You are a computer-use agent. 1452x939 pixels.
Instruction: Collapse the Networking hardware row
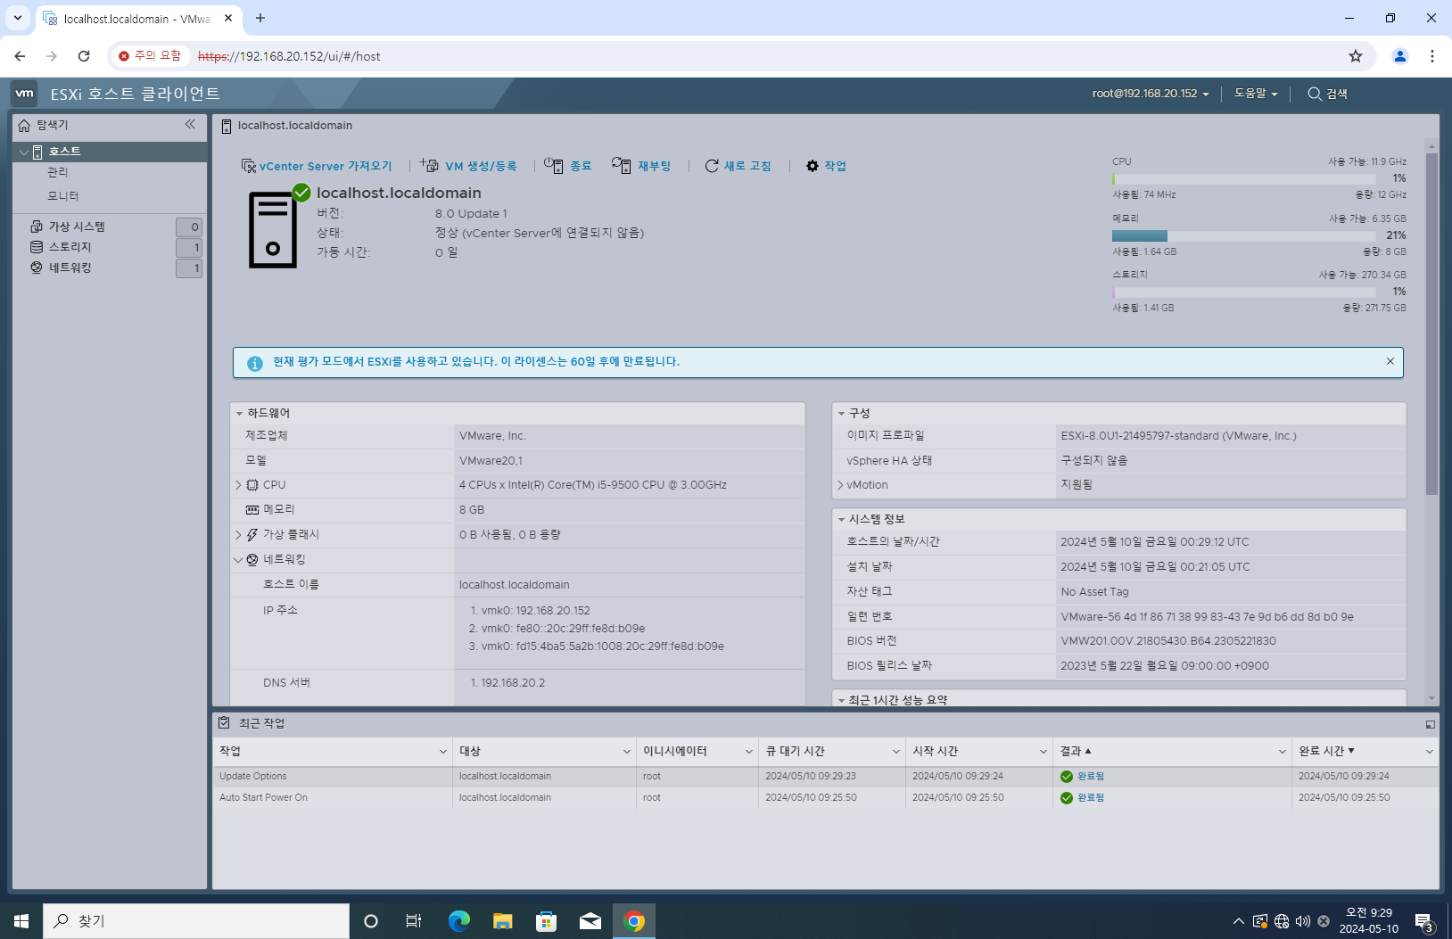pos(238,560)
